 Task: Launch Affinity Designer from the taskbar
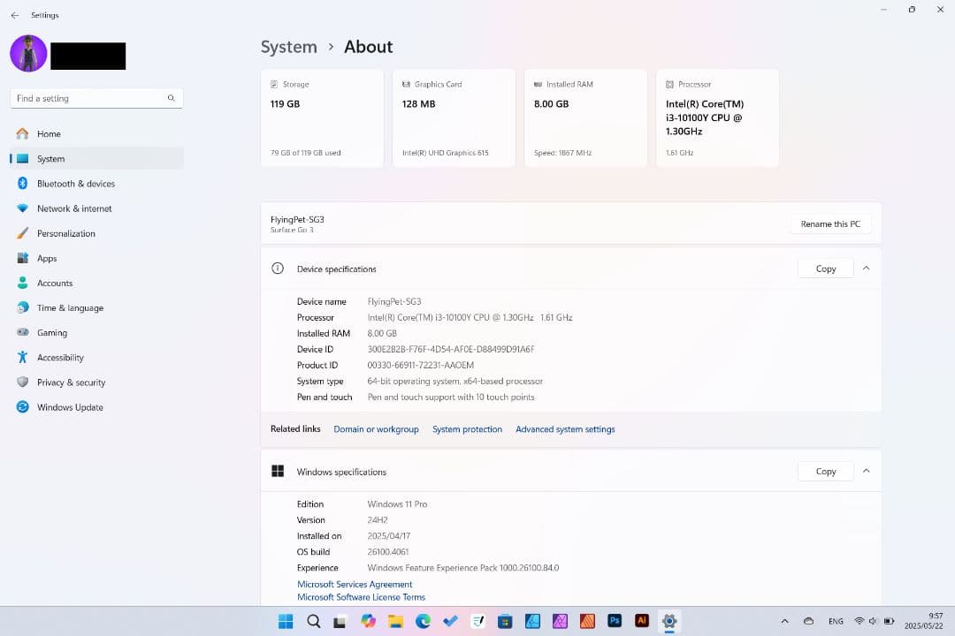point(532,621)
